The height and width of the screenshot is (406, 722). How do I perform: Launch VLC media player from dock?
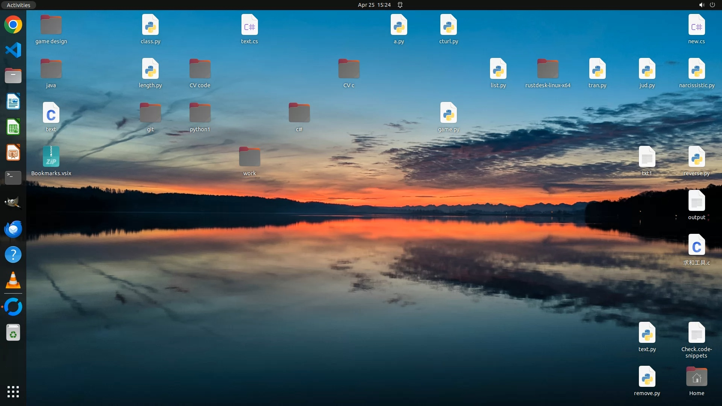[13, 280]
